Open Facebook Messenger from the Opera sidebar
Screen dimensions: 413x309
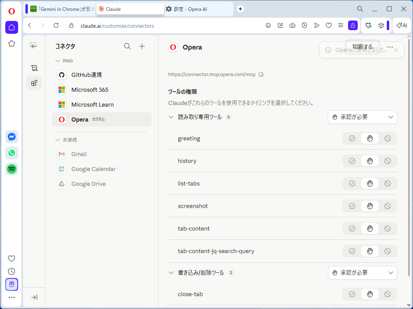pos(11,137)
